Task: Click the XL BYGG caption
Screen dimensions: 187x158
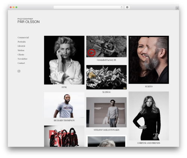Action: 107,92
